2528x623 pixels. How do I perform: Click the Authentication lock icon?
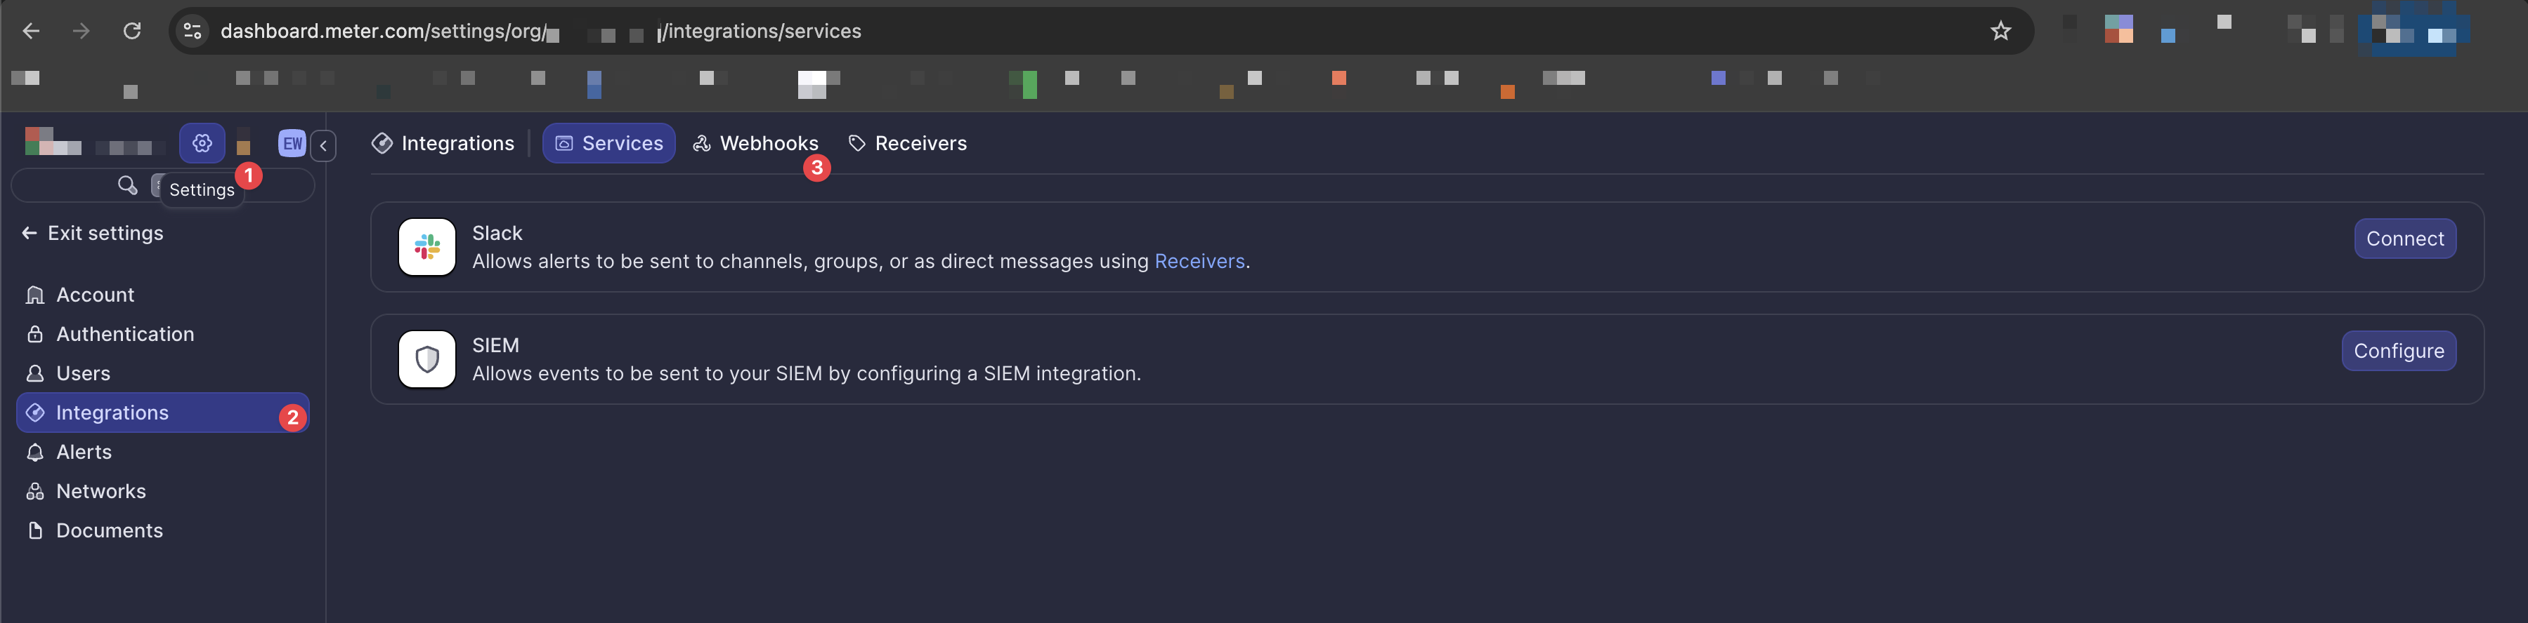(x=35, y=334)
